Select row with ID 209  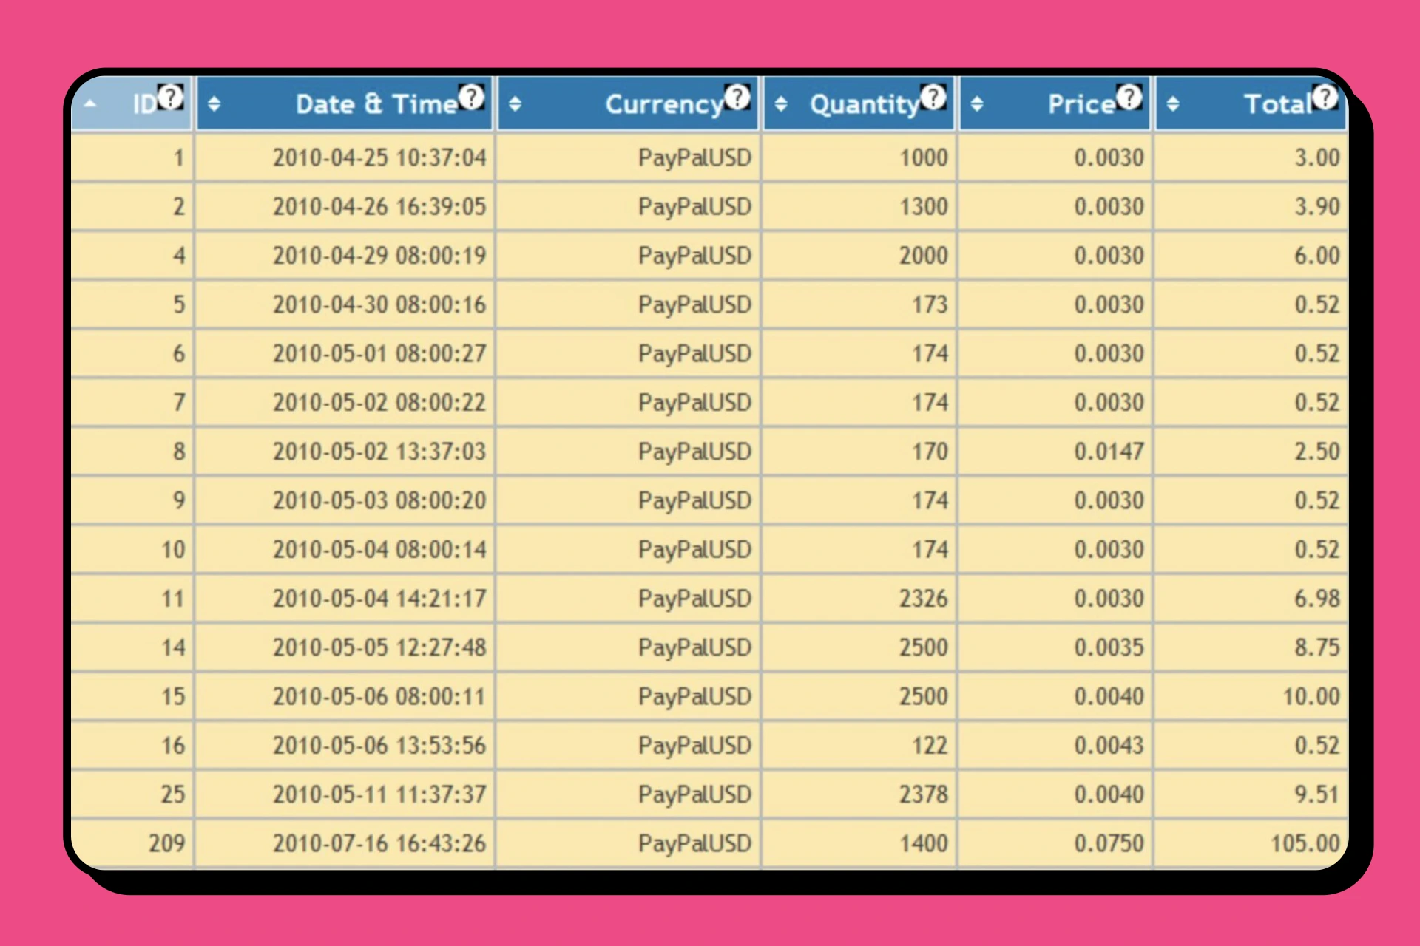point(167,843)
